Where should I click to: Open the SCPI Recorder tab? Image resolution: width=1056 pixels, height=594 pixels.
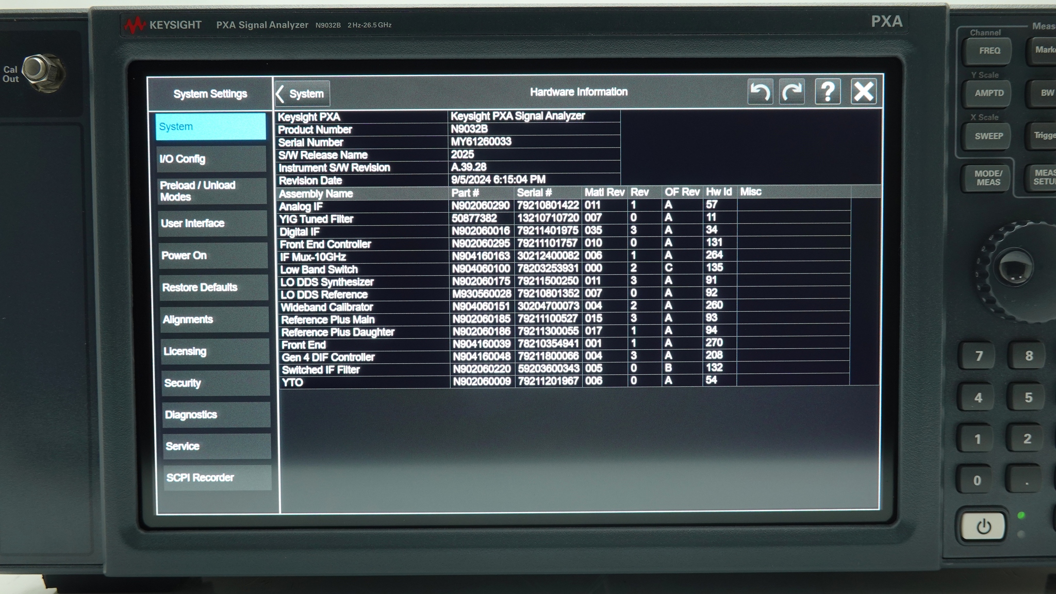coord(217,478)
